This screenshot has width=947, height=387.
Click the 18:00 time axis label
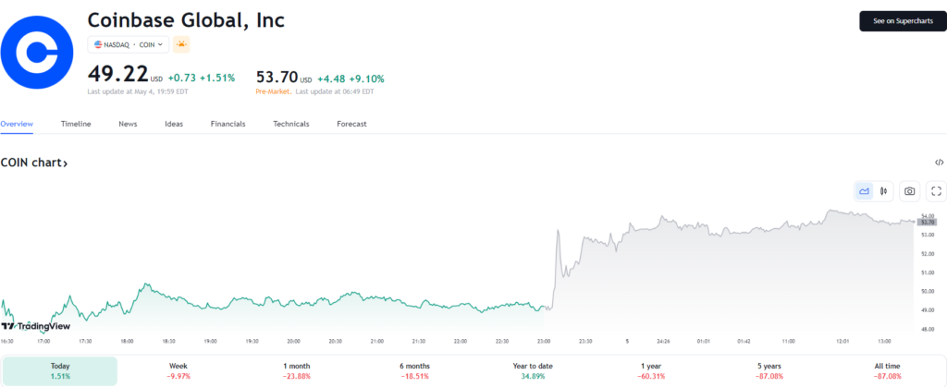coord(127,341)
